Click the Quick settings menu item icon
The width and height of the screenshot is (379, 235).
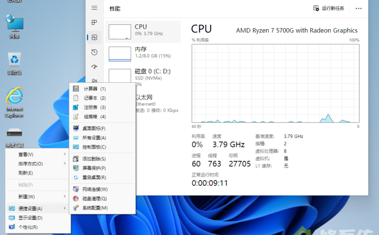[x=11, y=208]
